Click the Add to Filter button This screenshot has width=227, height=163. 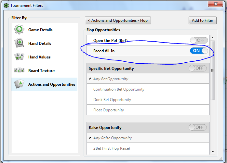pos(202,20)
